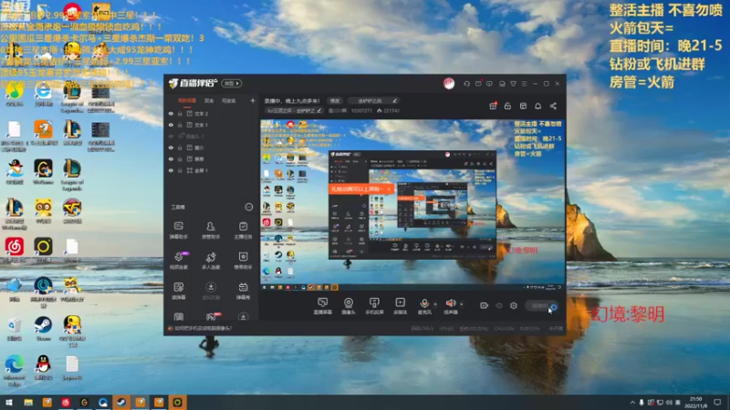Click the lock icon in the top-right toolbar
This screenshot has height=410, width=730.
(507, 106)
